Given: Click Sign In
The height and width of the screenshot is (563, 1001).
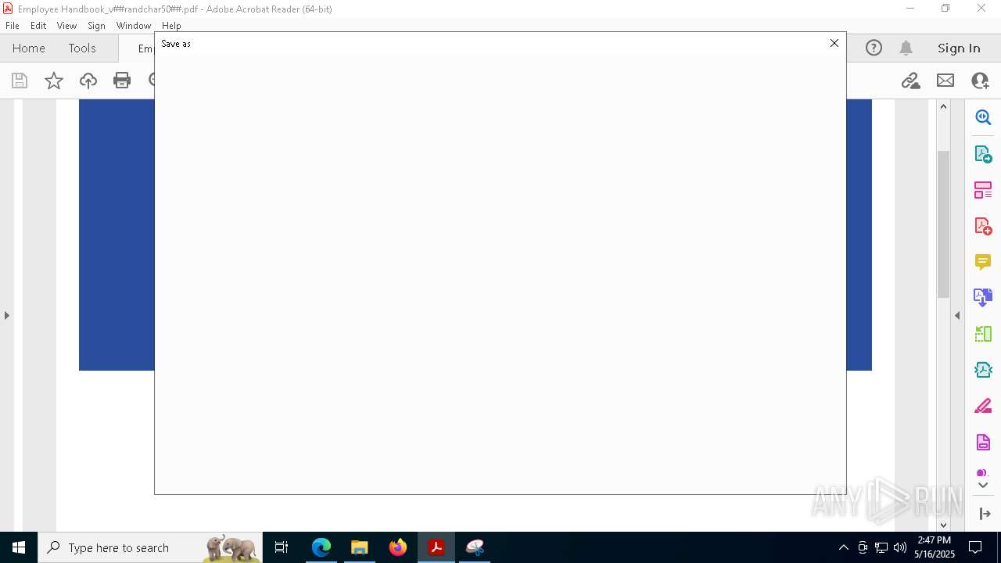Looking at the screenshot, I should [959, 48].
